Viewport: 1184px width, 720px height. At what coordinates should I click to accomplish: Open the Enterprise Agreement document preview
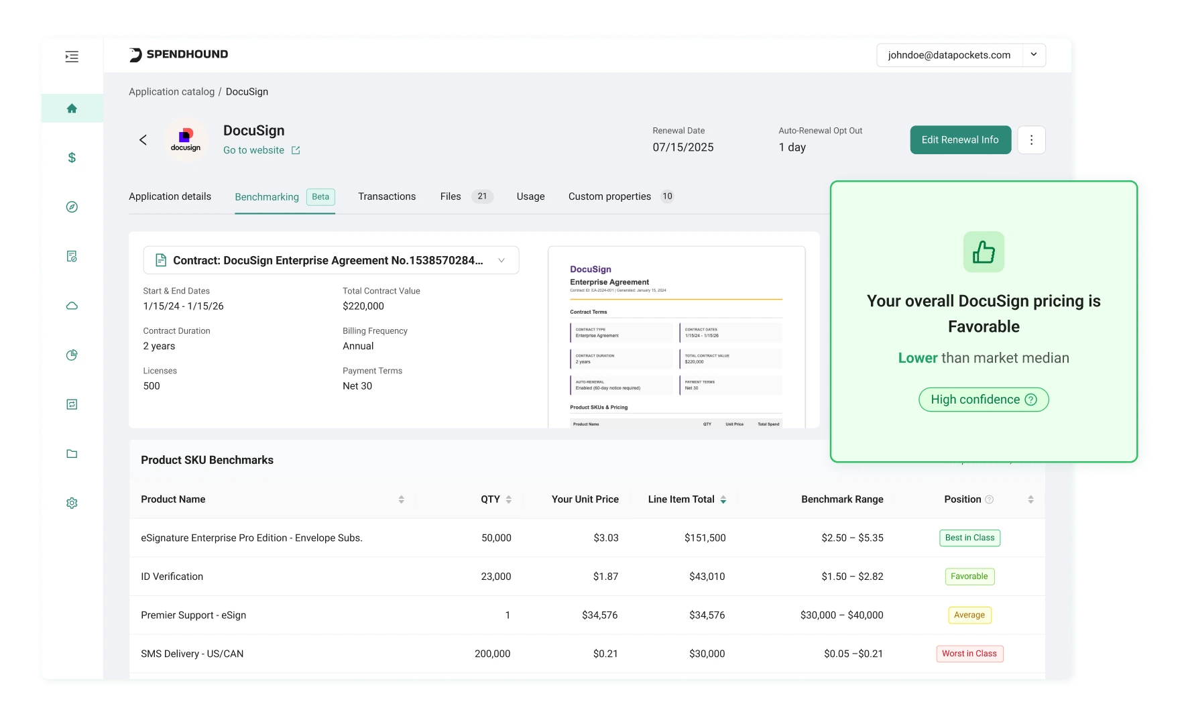click(x=676, y=337)
